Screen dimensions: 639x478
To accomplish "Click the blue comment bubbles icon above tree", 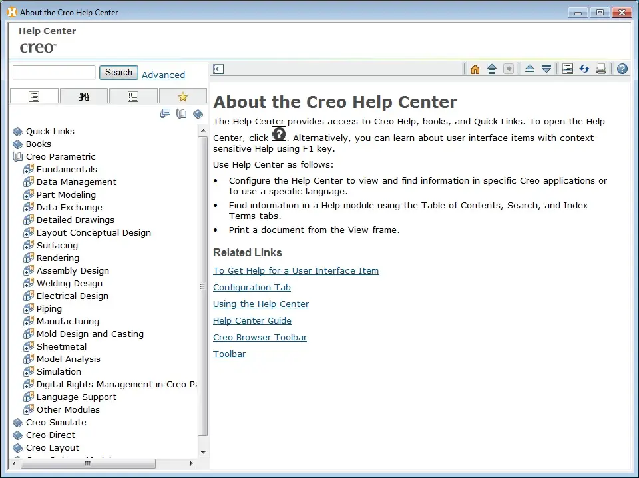I will click(165, 113).
